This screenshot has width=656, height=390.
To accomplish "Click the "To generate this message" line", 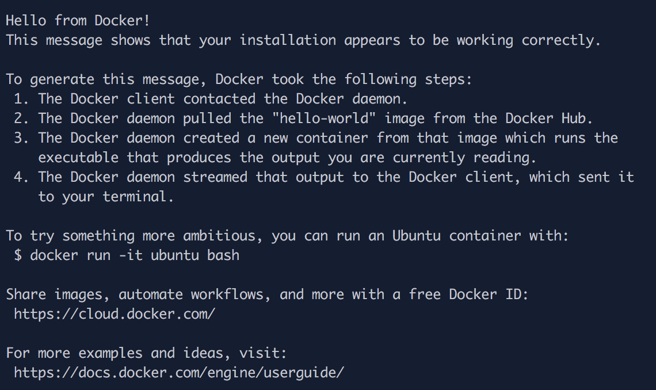I will (x=239, y=79).
